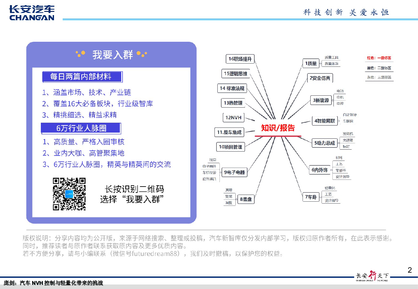Select the line 涵盖市场、技术、产业链
This screenshot has height=289, width=418.
click(87, 92)
